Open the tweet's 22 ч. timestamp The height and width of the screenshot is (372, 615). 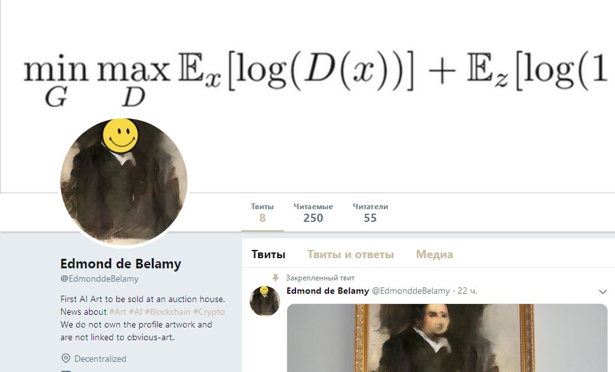pos(467,291)
